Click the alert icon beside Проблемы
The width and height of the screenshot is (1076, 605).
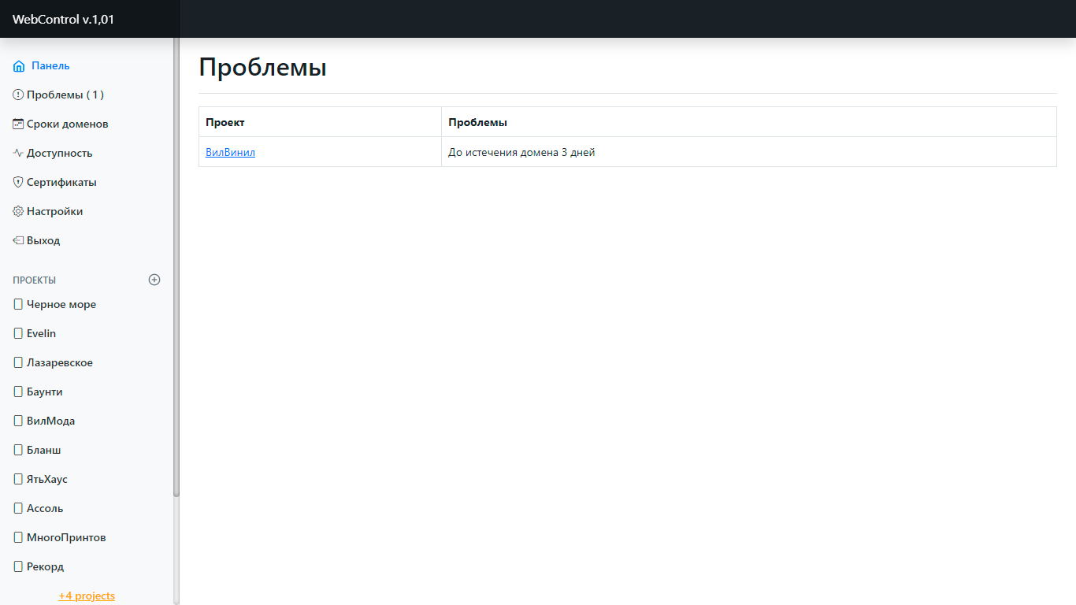pyautogui.click(x=18, y=95)
